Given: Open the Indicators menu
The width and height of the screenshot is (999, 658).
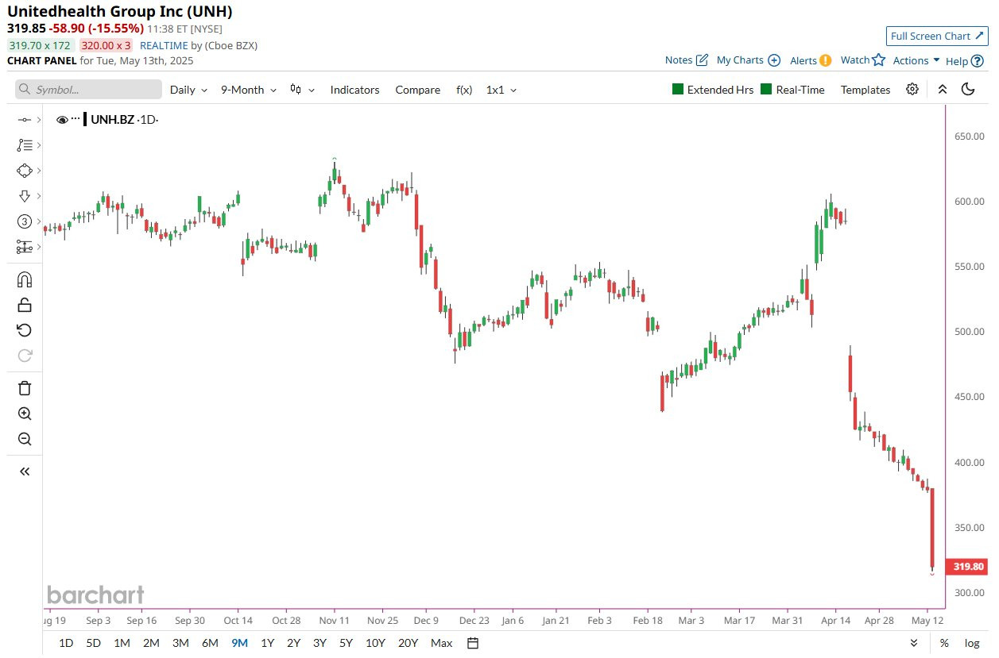Looking at the screenshot, I should coord(354,90).
